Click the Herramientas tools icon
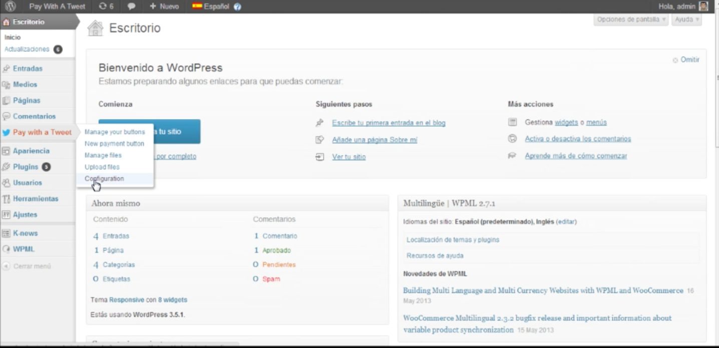This screenshot has width=719, height=348. point(7,199)
